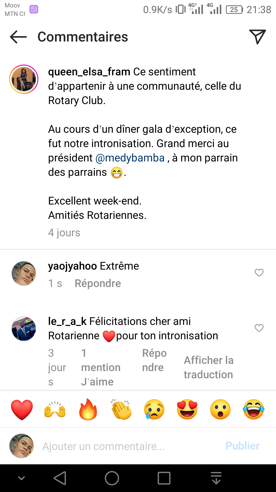This screenshot has width=276, height=492.
Task: Insert the surprised face emoji
Action: click(x=220, y=409)
